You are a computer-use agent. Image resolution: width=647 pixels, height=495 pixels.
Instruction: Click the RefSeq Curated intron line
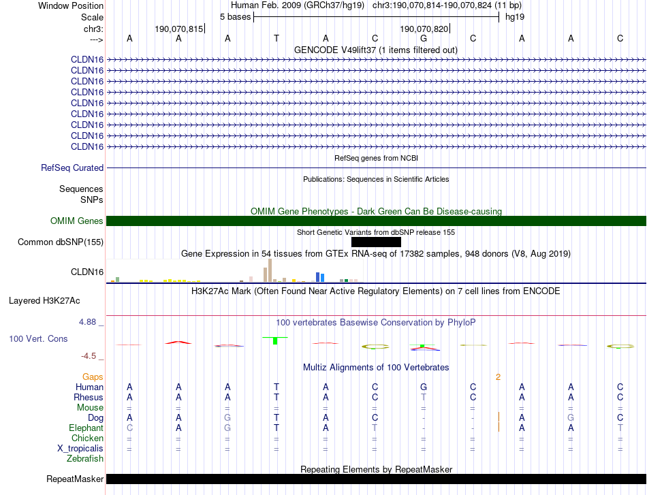pos(376,168)
